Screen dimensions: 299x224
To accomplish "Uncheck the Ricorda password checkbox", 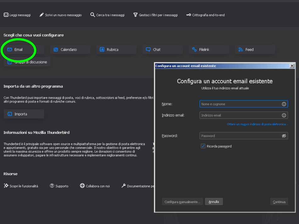I will tap(203, 146).
